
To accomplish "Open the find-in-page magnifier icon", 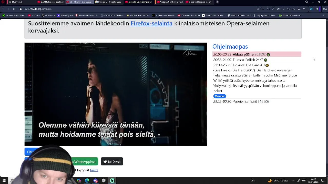I will coord(258,9).
